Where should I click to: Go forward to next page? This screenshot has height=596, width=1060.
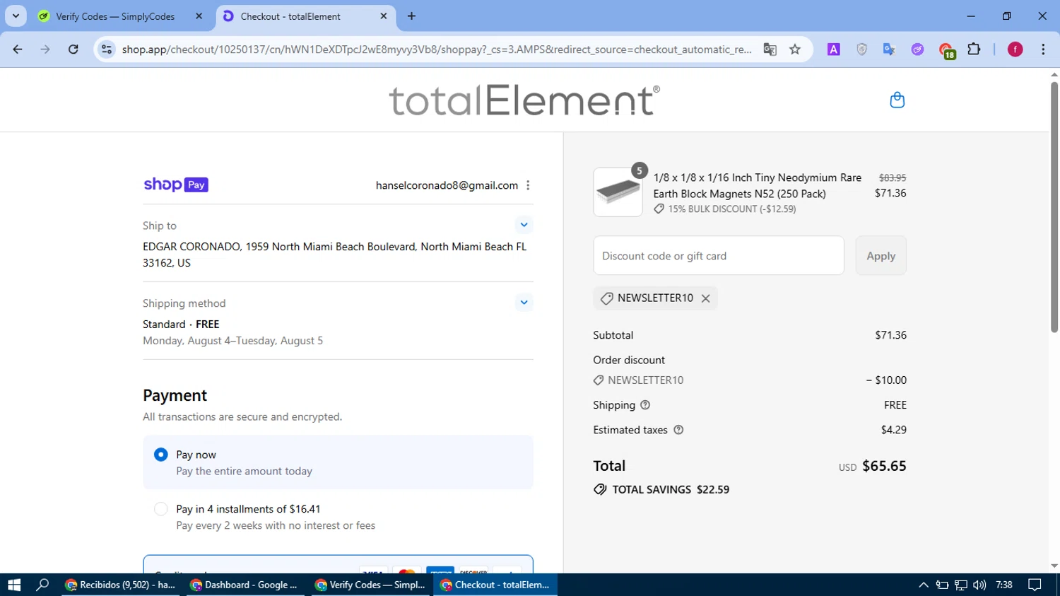pos(45,49)
